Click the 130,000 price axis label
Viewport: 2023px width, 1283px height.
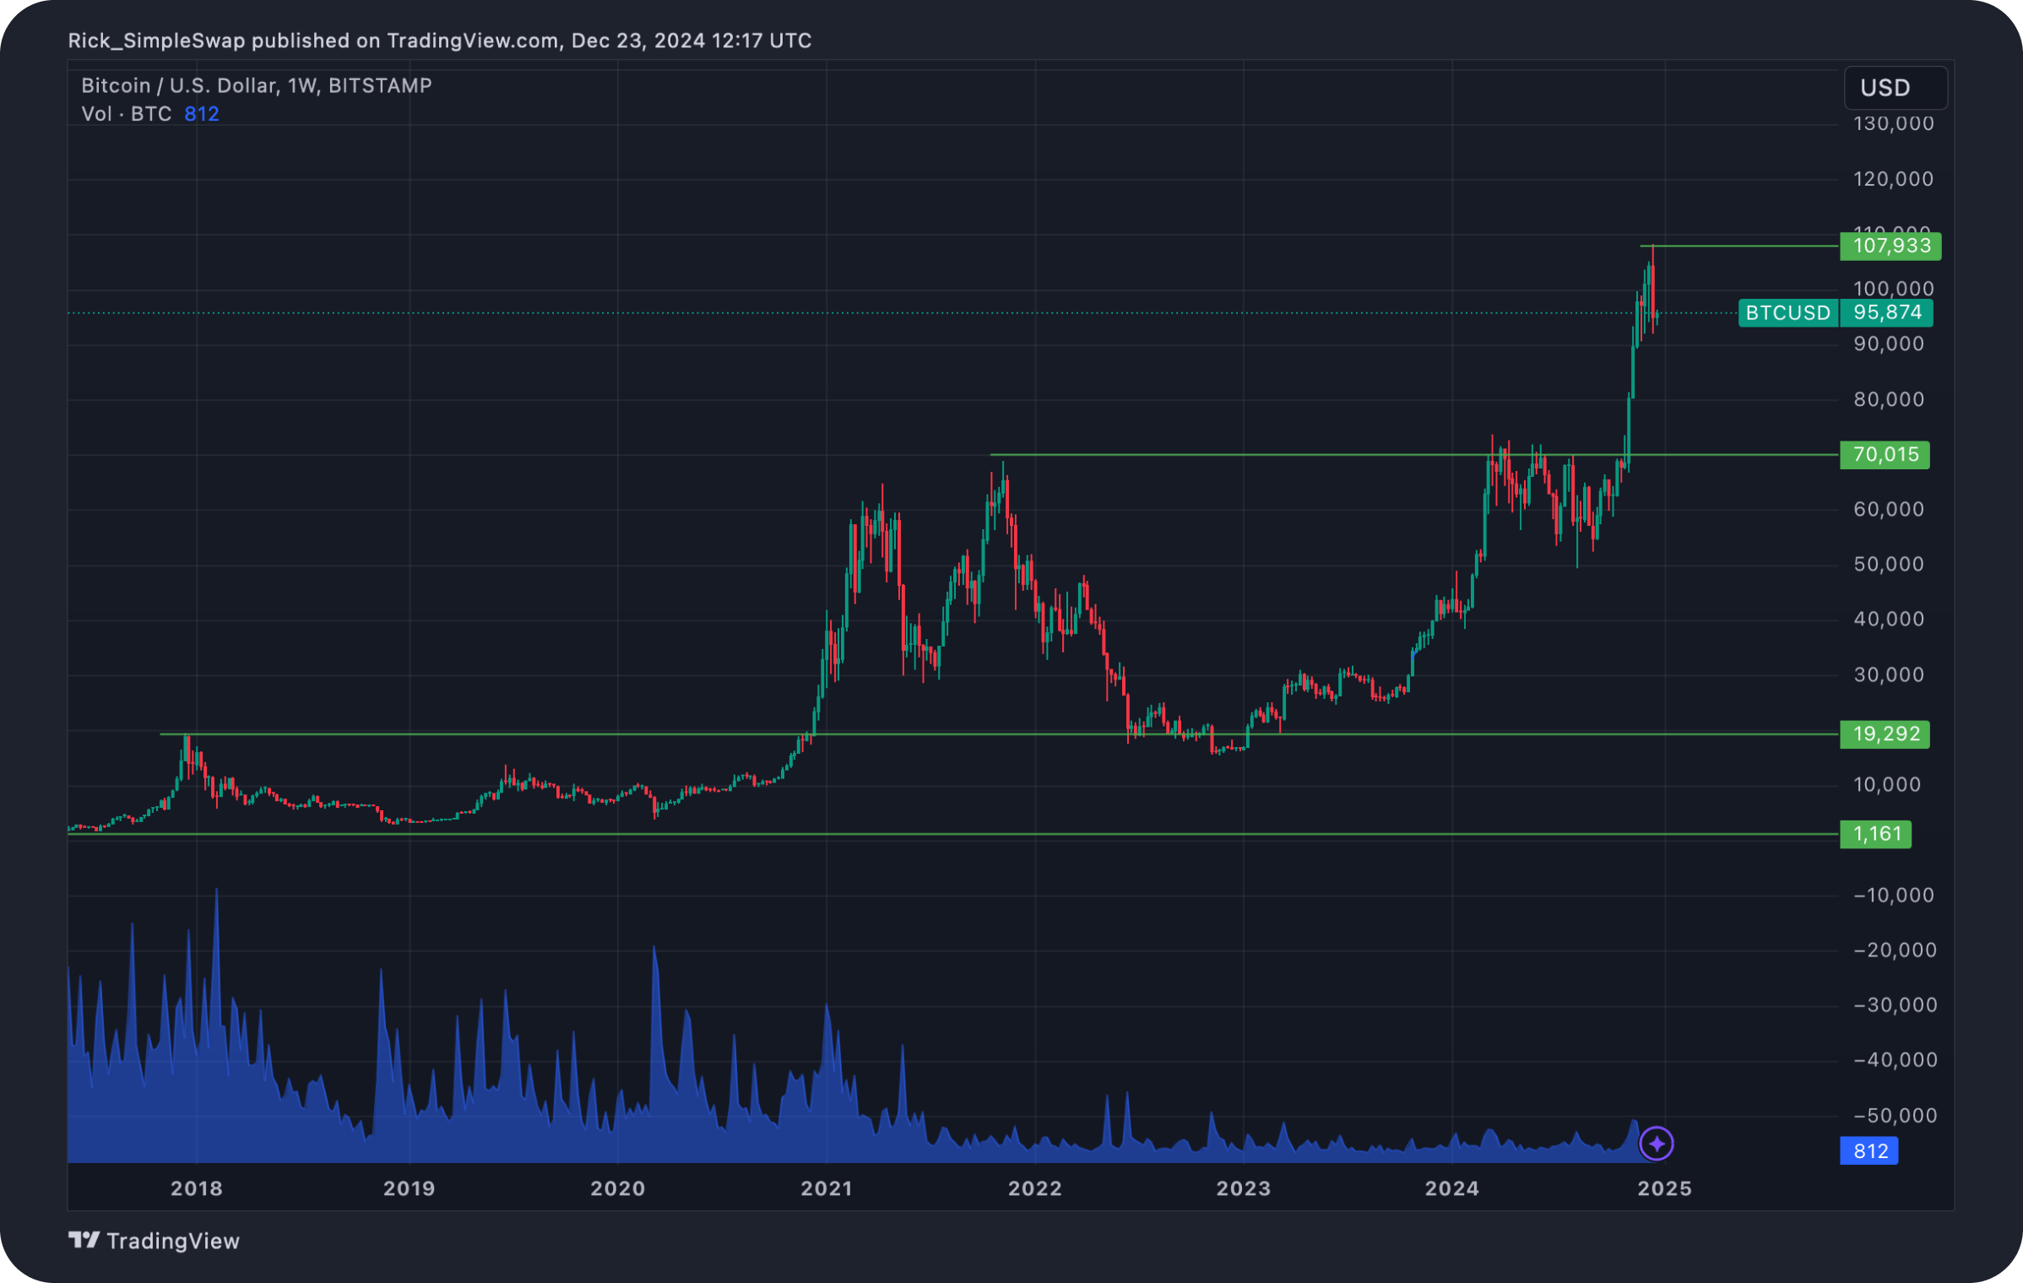click(1894, 124)
